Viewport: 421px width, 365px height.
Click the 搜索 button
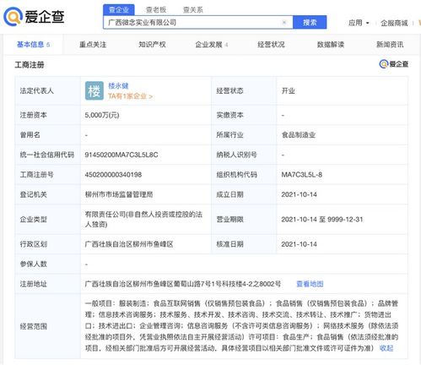pyautogui.click(x=310, y=22)
